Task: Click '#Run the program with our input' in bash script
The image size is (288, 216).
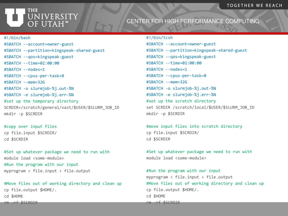Action: tap(41, 165)
